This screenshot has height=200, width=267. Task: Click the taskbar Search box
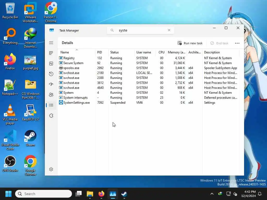[x=44, y=194]
